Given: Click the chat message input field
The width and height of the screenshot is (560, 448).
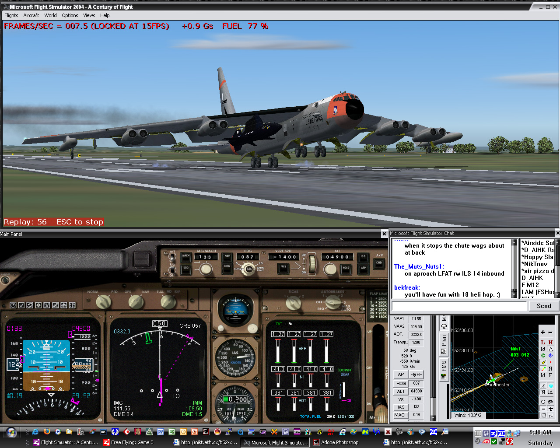Looking at the screenshot, I should pyautogui.click(x=459, y=306).
